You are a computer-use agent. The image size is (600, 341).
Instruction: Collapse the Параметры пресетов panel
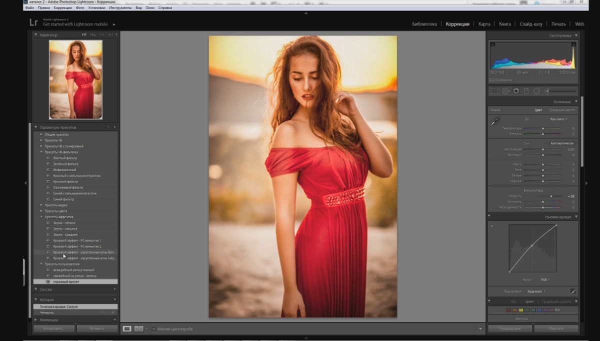[x=36, y=127]
